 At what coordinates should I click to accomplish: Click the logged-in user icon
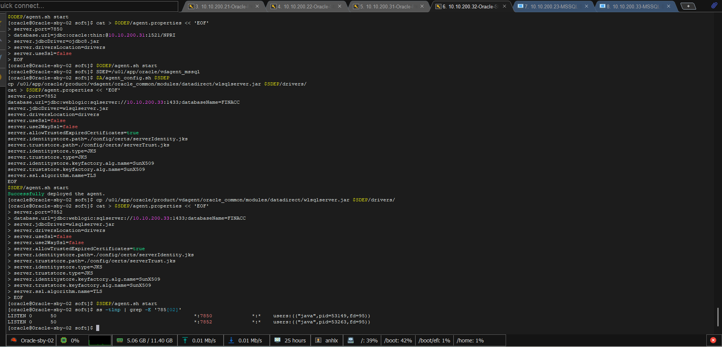(x=318, y=340)
